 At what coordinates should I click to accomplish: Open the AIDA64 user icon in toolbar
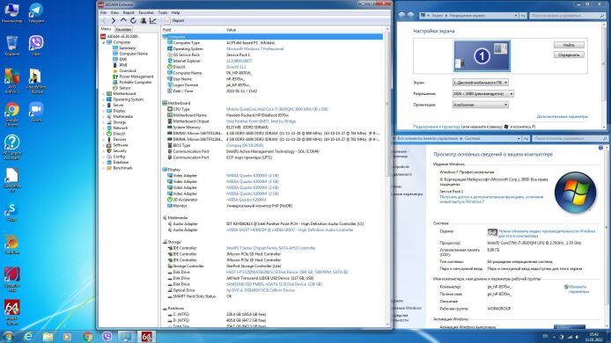[x=143, y=20]
